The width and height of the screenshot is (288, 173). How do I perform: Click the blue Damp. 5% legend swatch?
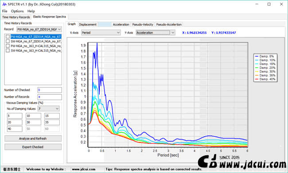coord(257,56)
